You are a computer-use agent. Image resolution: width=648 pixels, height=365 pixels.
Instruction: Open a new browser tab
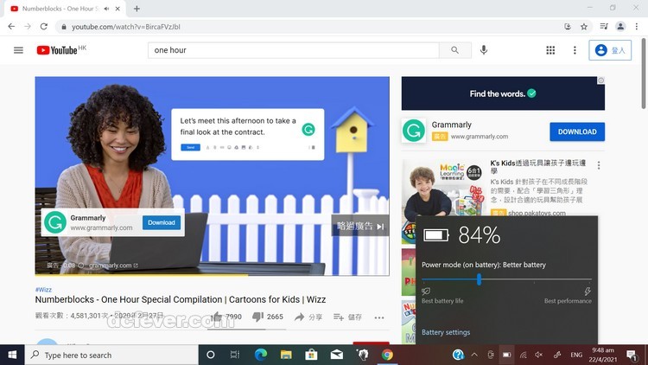137,9
